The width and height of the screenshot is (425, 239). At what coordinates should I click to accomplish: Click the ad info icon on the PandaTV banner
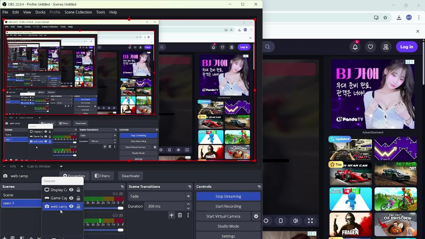click(x=407, y=62)
